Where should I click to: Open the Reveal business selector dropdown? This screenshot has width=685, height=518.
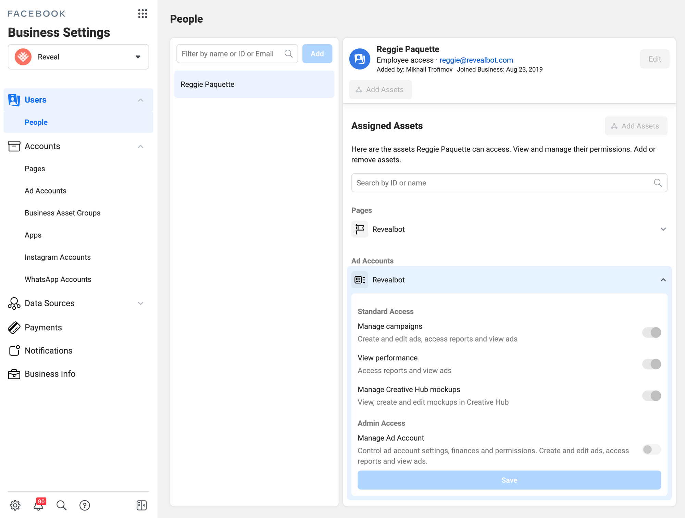(78, 57)
